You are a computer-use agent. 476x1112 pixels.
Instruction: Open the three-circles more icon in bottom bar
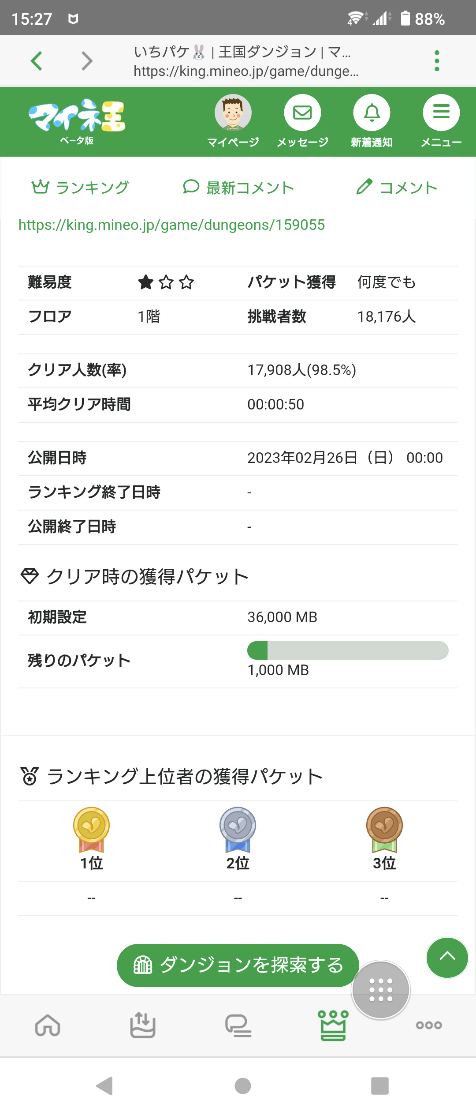[x=428, y=1025]
